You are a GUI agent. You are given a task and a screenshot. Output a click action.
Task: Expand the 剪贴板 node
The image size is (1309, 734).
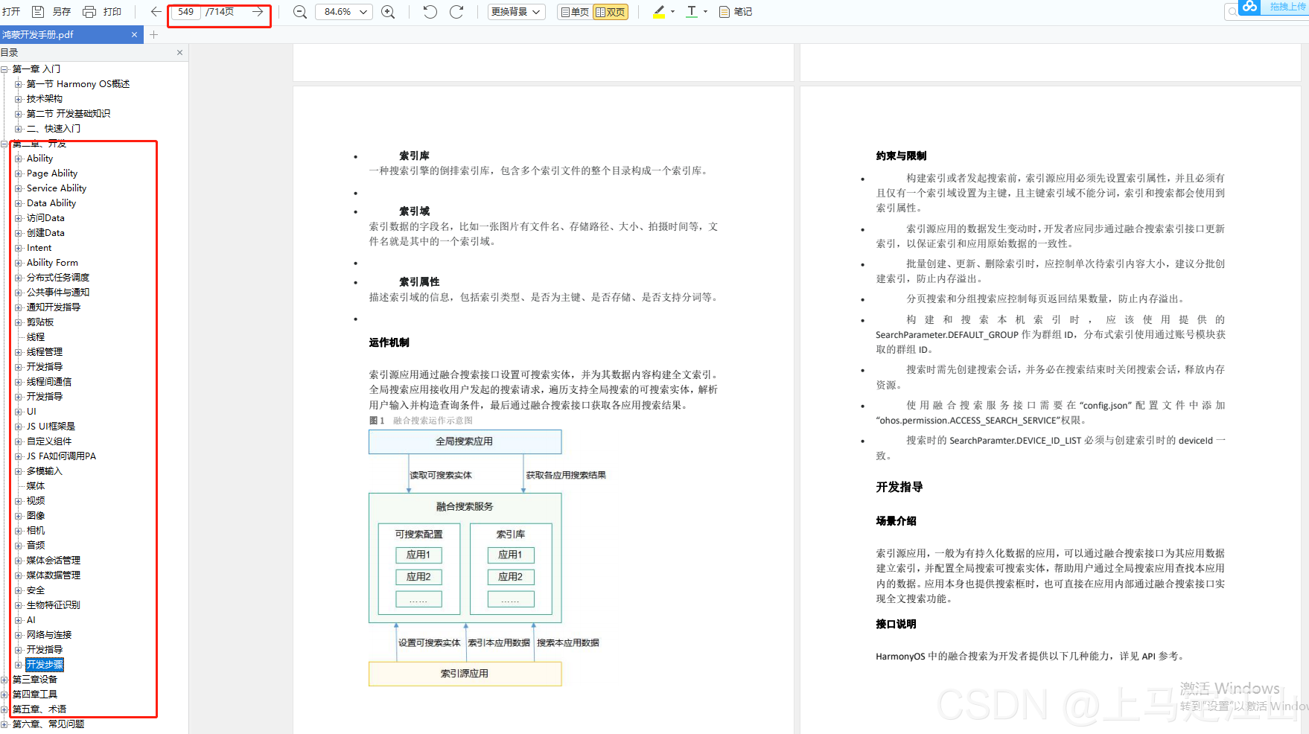click(x=19, y=322)
